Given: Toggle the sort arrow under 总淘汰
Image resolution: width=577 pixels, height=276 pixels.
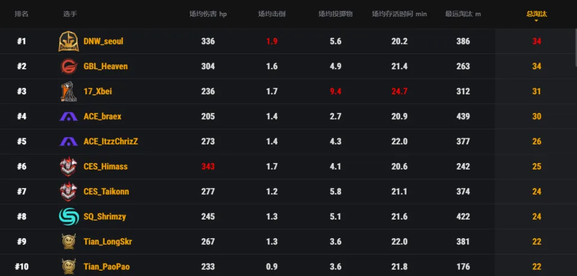Looking at the screenshot, I should 536,20.
